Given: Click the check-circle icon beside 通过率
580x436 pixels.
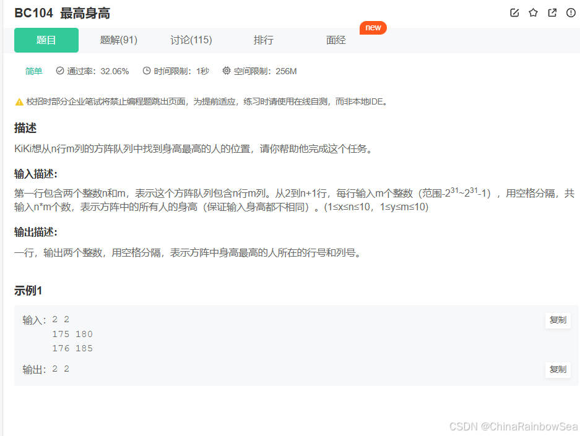Looking at the screenshot, I should click(x=59, y=71).
